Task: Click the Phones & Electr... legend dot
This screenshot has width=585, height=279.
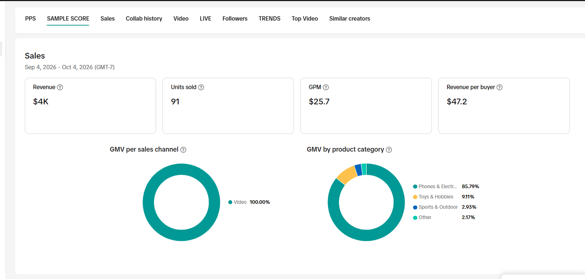Action: 415,187
